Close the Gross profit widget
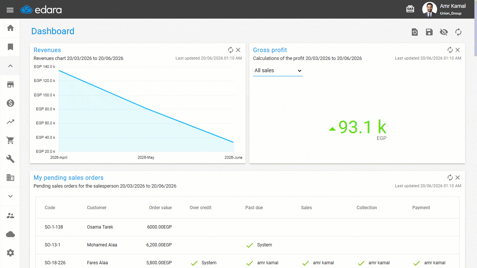 click(458, 50)
